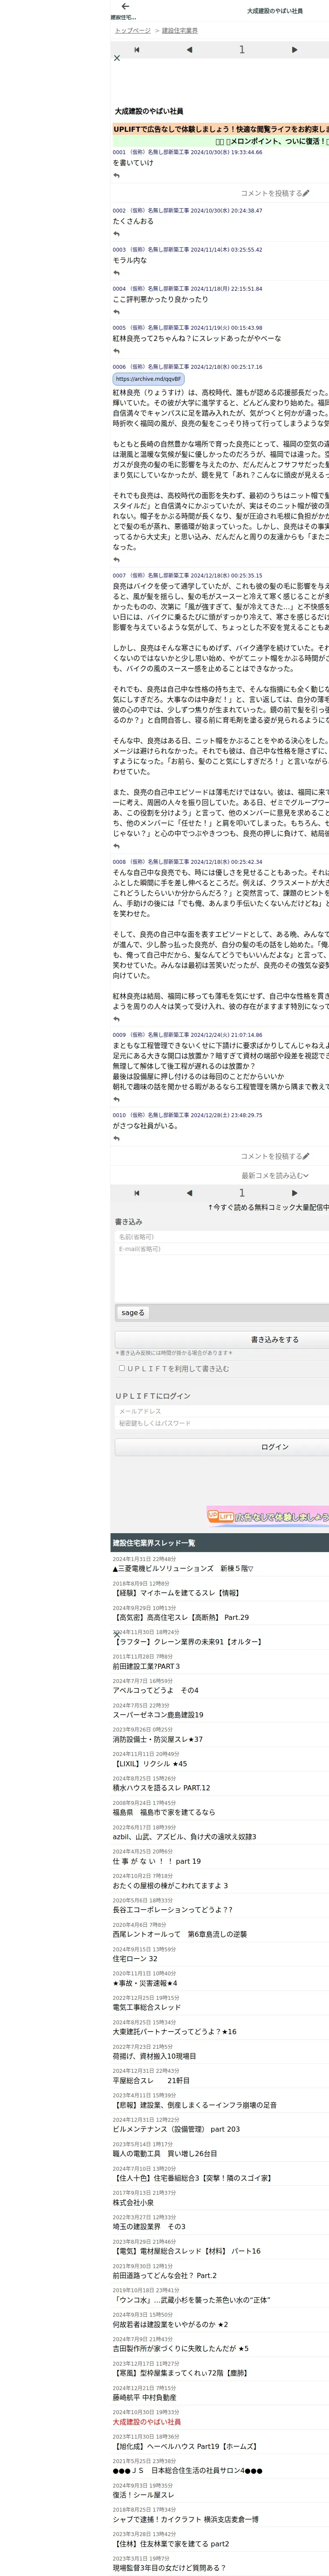Follow the トップページ breadcrumb
329x2576 pixels.
[133, 30]
